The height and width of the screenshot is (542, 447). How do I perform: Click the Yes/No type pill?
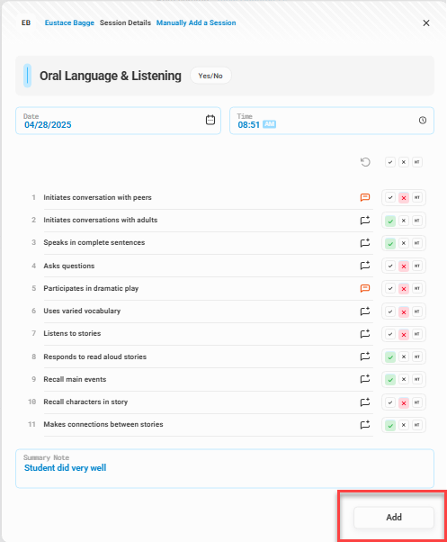click(210, 76)
